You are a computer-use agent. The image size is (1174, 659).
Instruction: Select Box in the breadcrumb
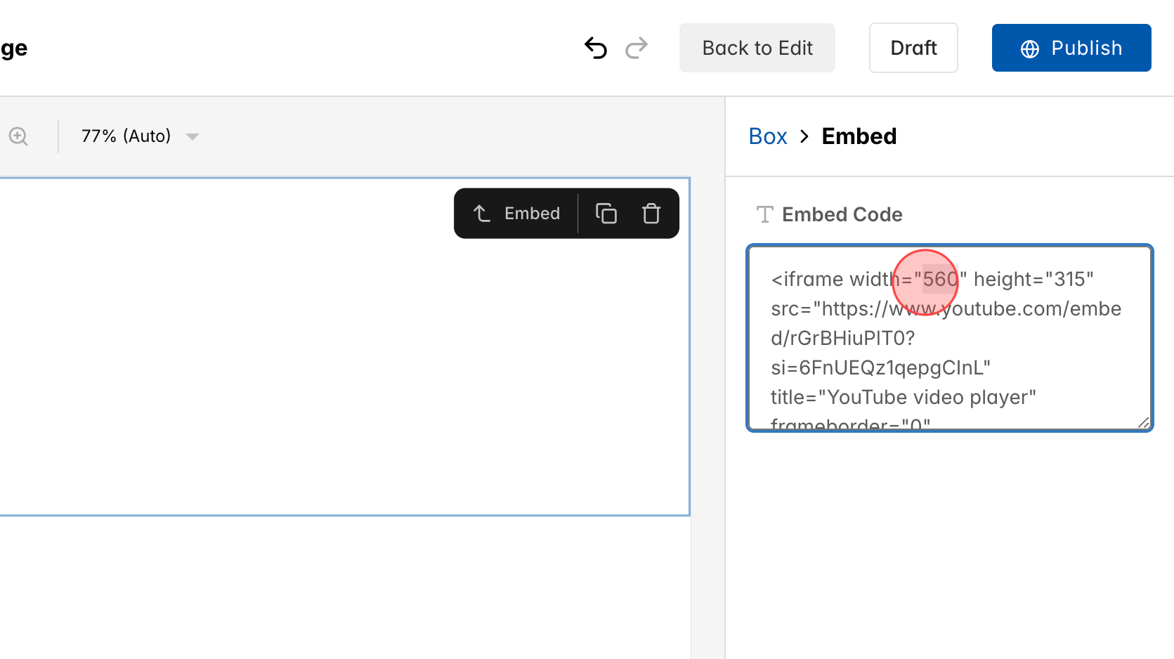pos(768,136)
